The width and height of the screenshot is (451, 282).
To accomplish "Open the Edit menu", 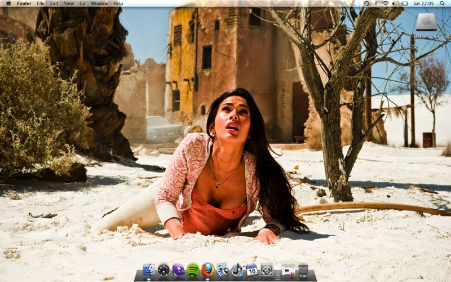I will coord(54,3).
